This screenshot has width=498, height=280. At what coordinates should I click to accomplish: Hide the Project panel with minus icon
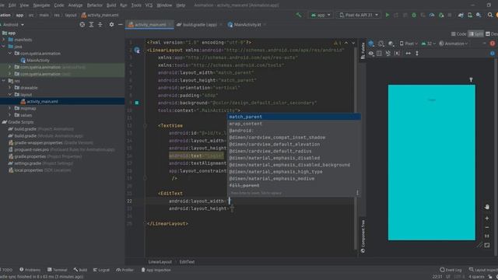(121, 24)
